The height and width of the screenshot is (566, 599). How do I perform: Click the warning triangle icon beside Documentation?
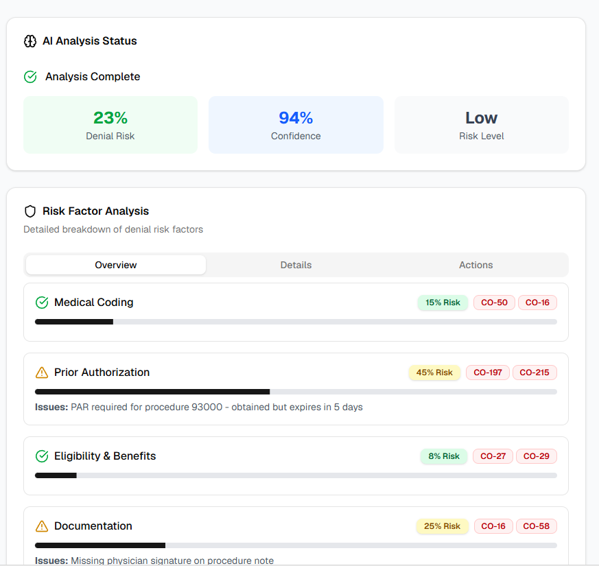coord(42,526)
